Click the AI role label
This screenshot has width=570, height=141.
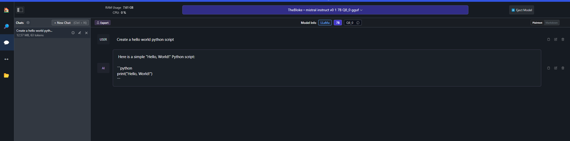click(103, 68)
